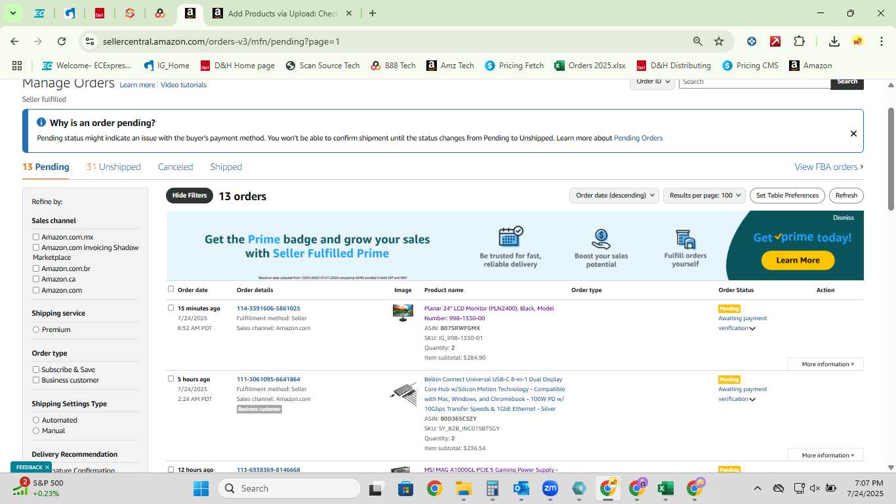Open Pending Orders help link

coord(638,138)
